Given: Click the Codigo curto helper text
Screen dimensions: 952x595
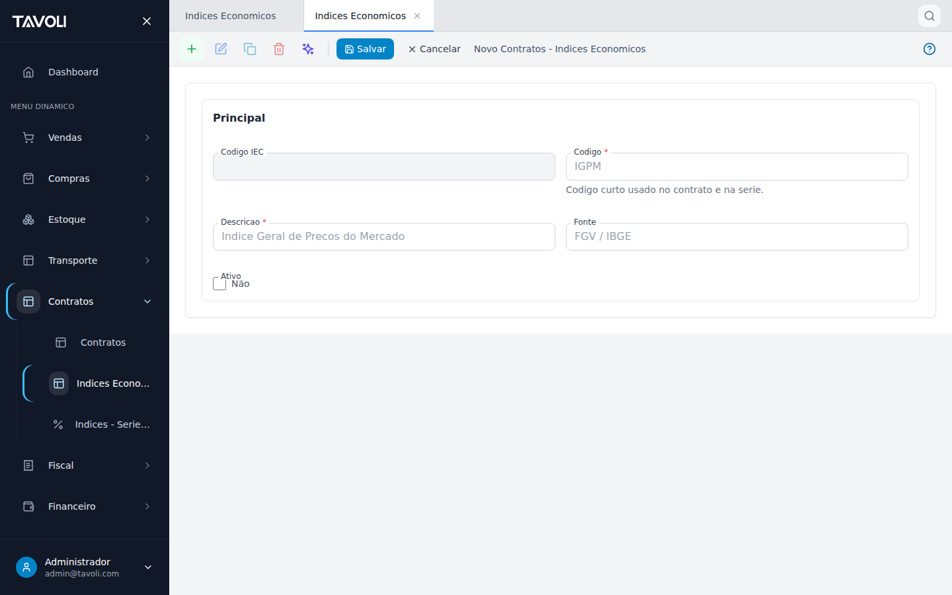Looking at the screenshot, I should coord(664,190).
